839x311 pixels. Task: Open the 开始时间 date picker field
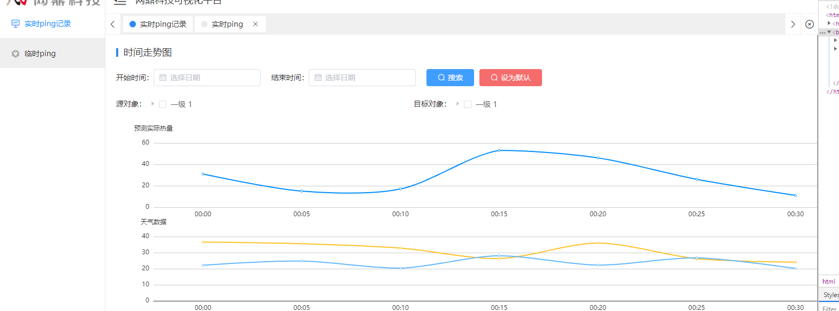click(207, 78)
